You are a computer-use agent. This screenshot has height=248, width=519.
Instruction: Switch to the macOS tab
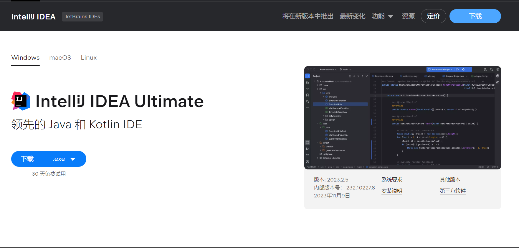click(60, 58)
